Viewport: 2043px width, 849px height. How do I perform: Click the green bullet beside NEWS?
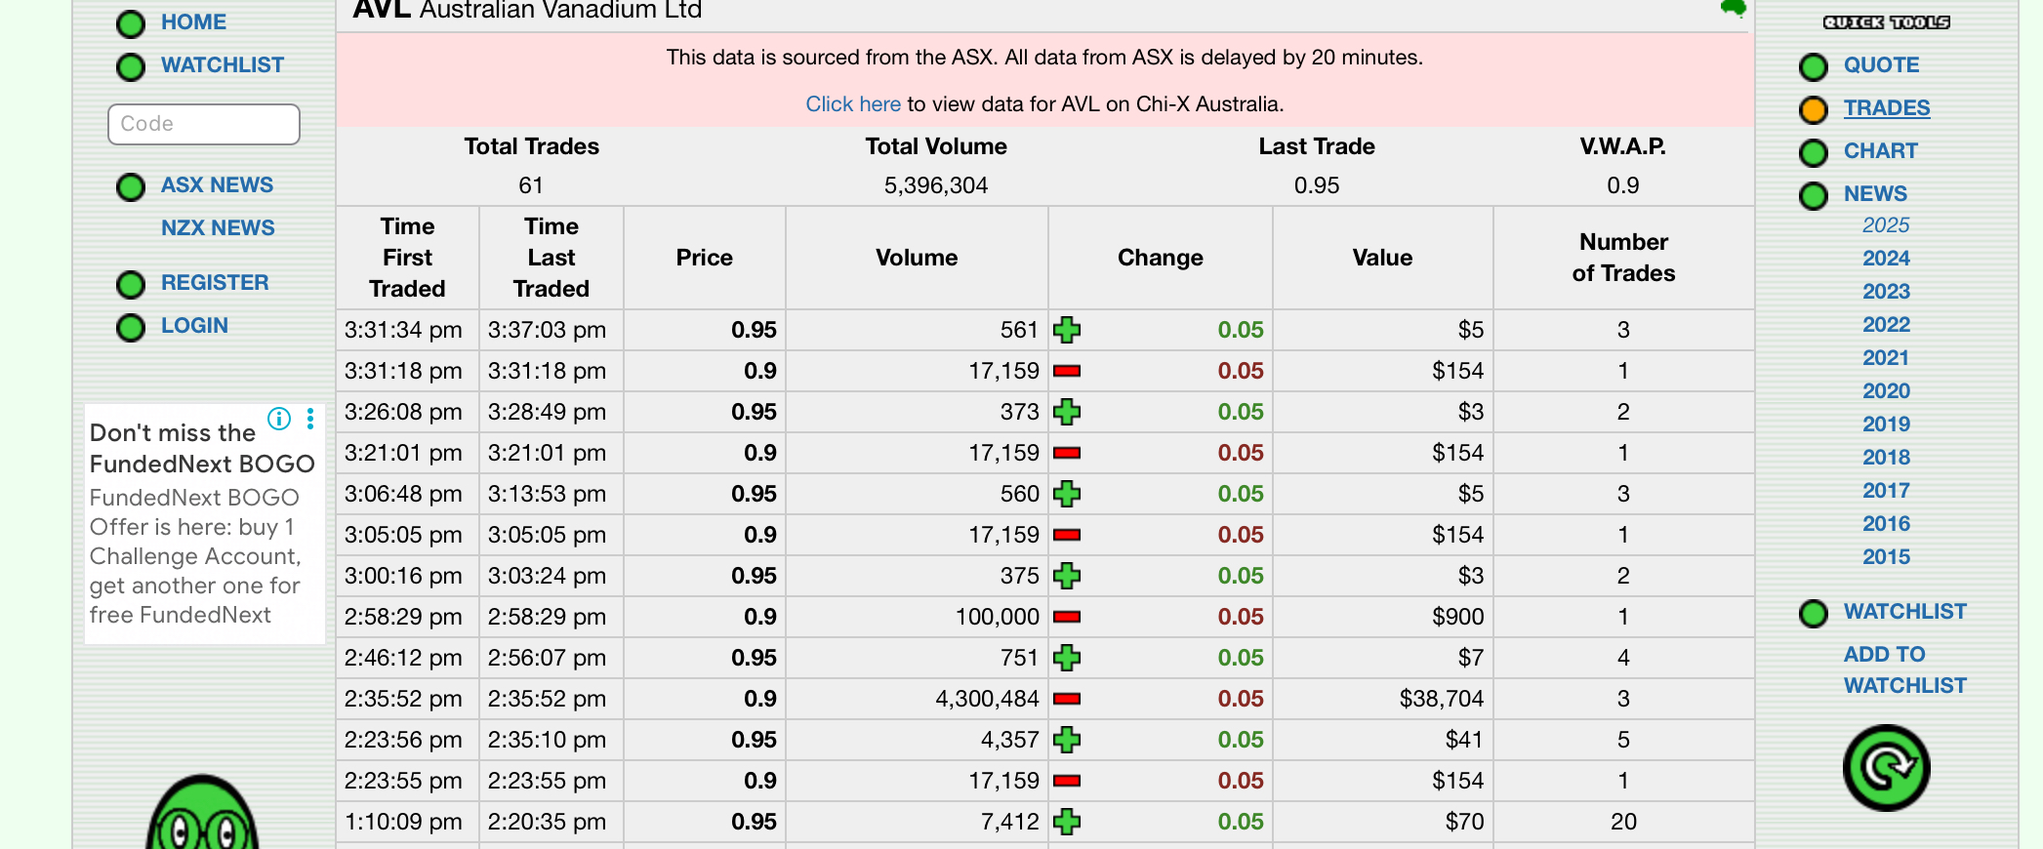(x=1814, y=196)
